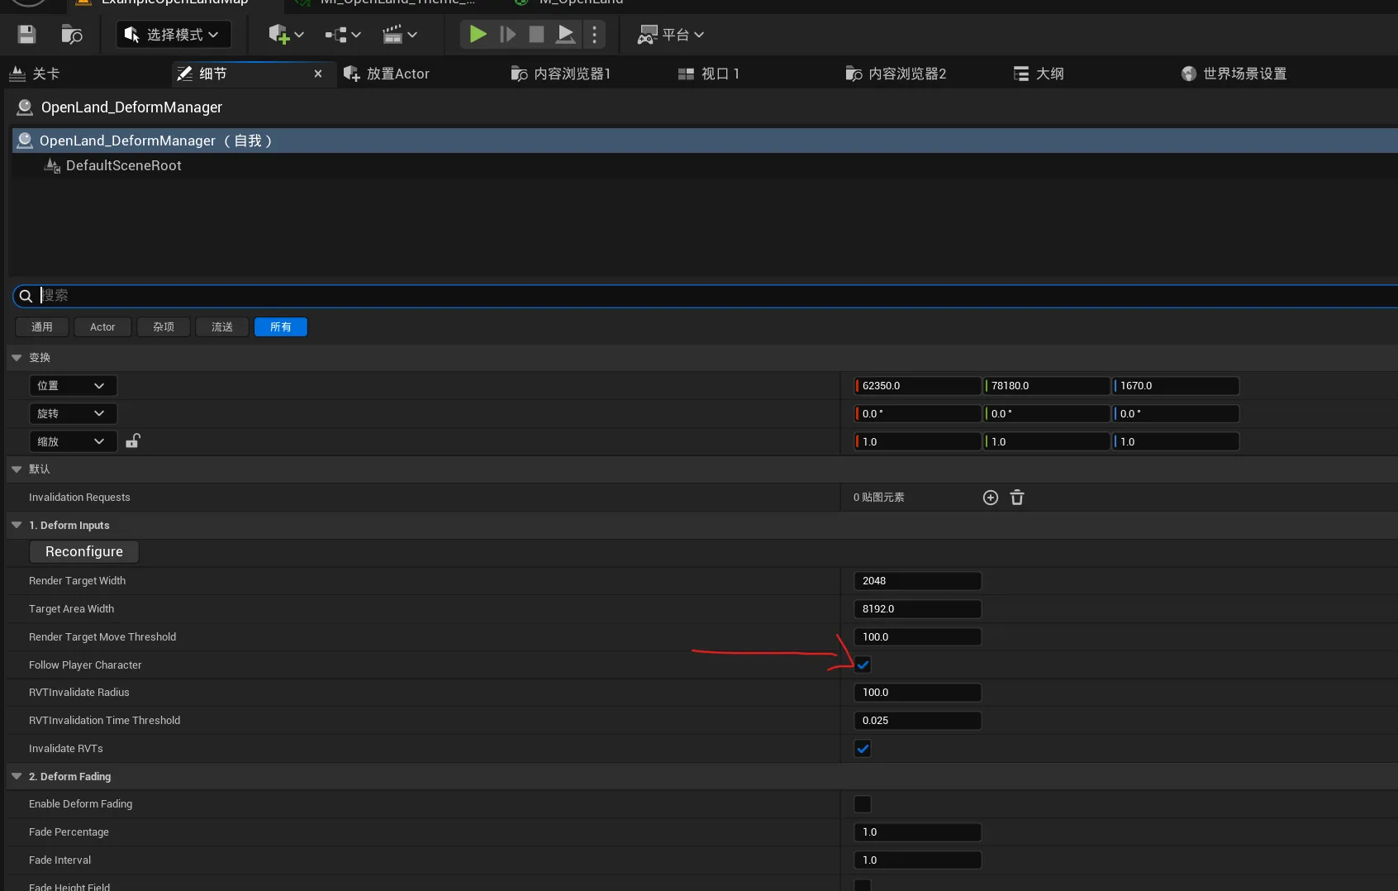Collapse the 默认 section
The width and height of the screenshot is (1398, 891).
(x=17, y=469)
